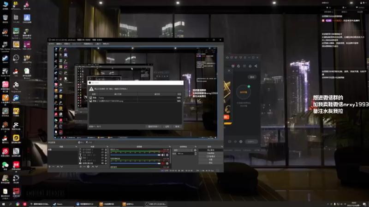This screenshot has width=369, height=207.
Task: Move source up in Sources panel
Action: 93,167
